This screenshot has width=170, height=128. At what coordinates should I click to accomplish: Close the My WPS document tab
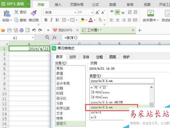78,30
